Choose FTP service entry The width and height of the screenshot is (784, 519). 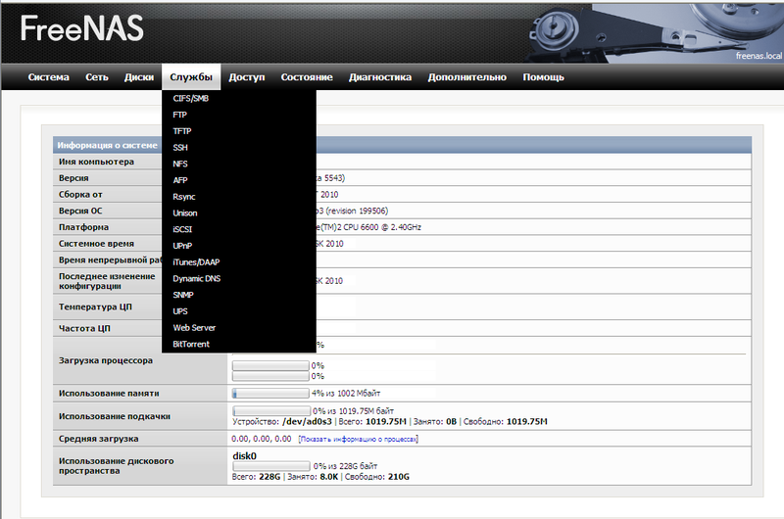click(x=179, y=115)
